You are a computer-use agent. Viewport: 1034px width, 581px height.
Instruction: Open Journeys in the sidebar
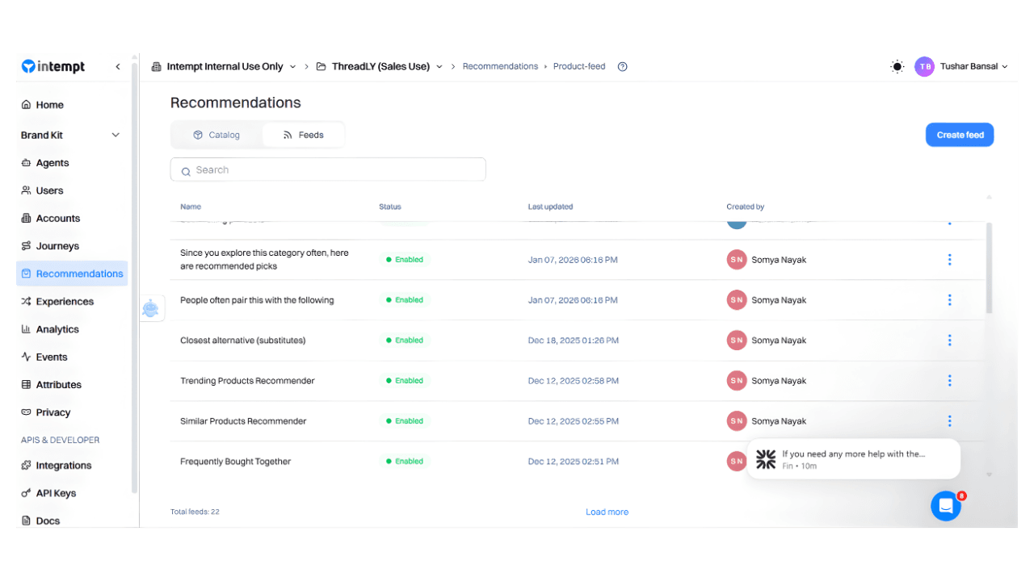coord(57,246)
